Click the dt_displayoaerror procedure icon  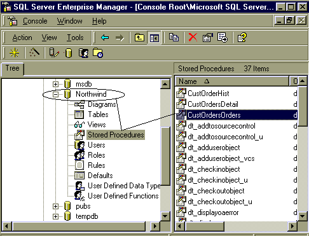coord(181,212)
